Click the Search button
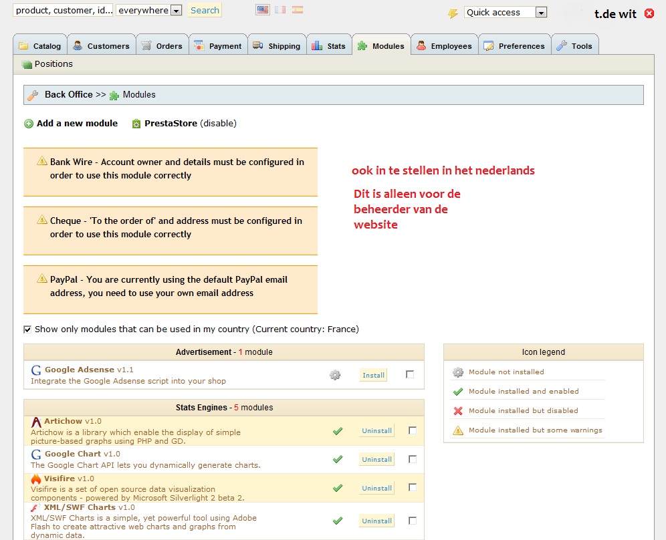The width and height of the screenshot is (666, 540). click(x=205, y=10)
